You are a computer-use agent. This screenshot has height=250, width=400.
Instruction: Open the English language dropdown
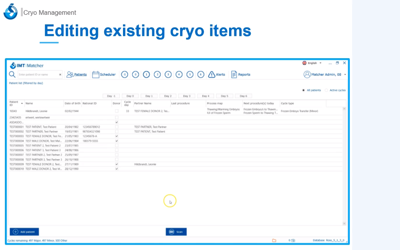312,63
